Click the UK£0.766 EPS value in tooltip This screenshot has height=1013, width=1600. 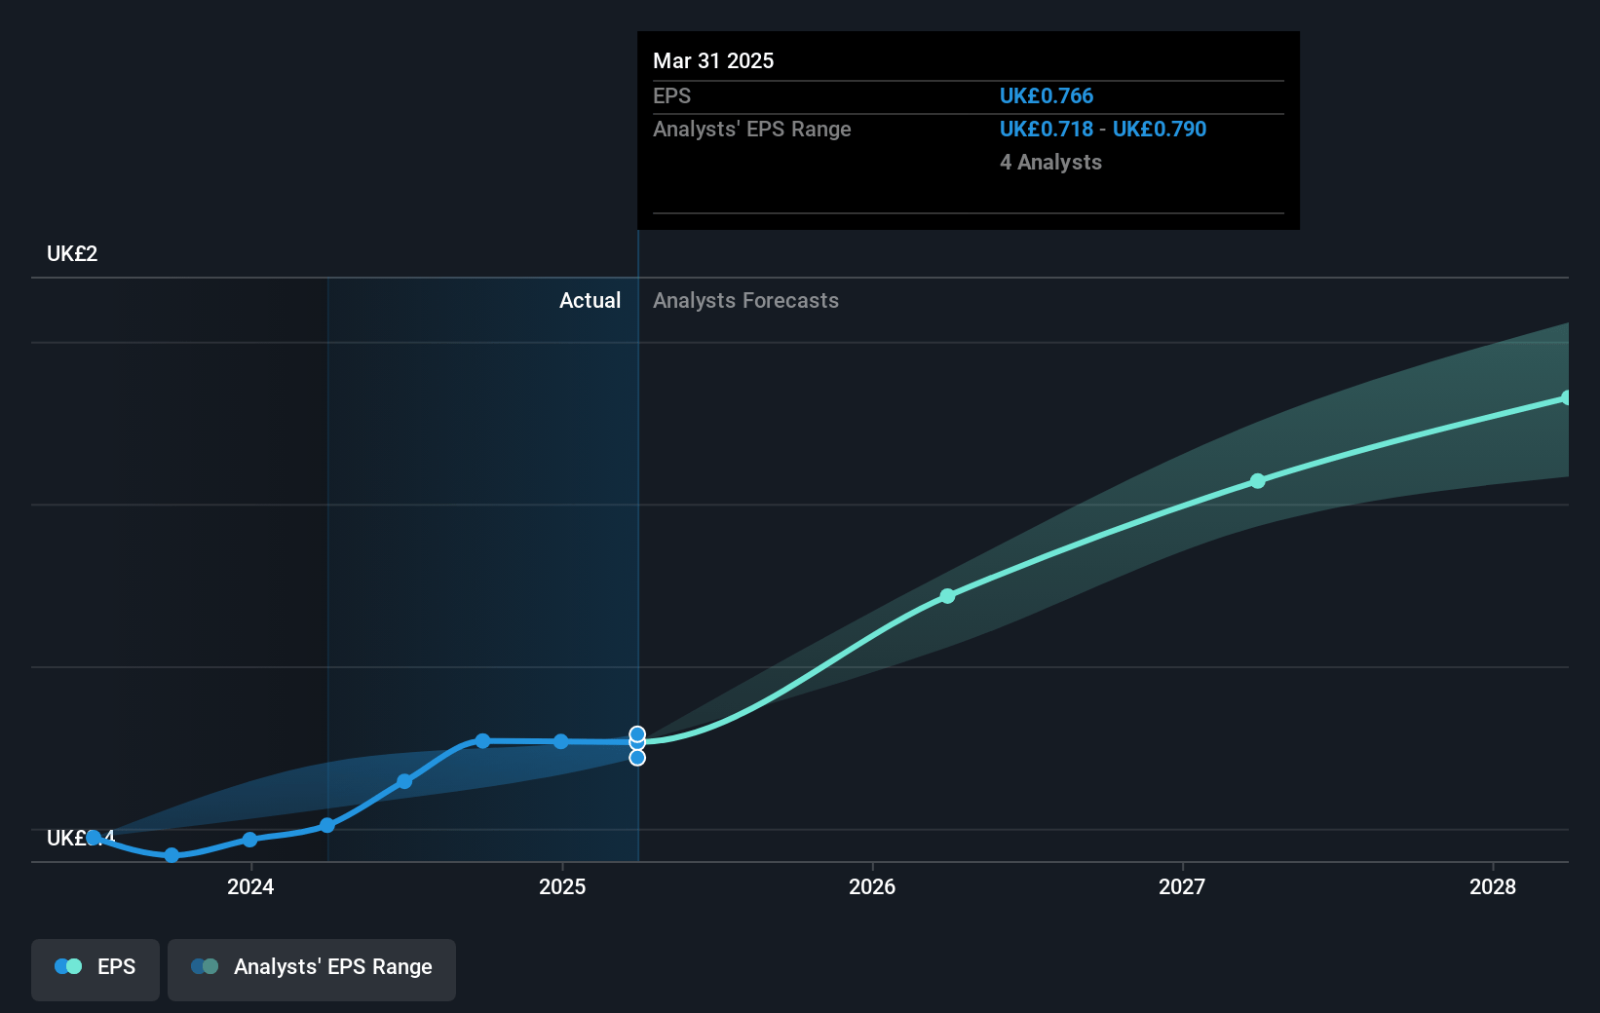coord(1047,96)
